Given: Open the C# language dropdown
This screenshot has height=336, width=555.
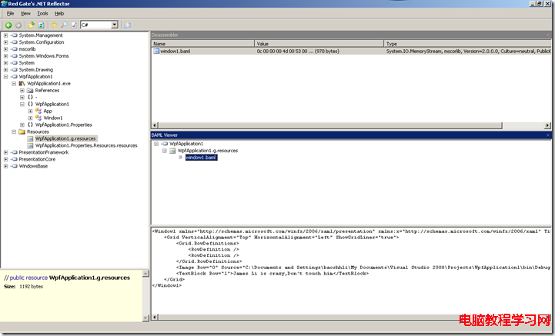Looking at the screenshot, I should (x=115, y=25).
